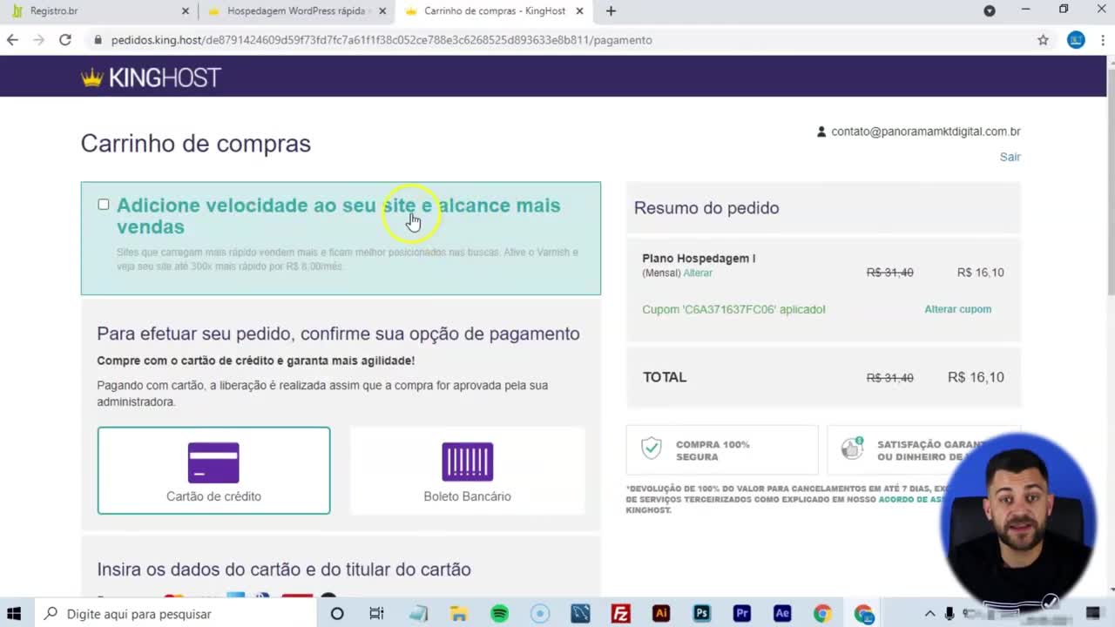Open Adobe Illustrator from the taskbar
Screen dimensions: 1115x627
(661, 614)
